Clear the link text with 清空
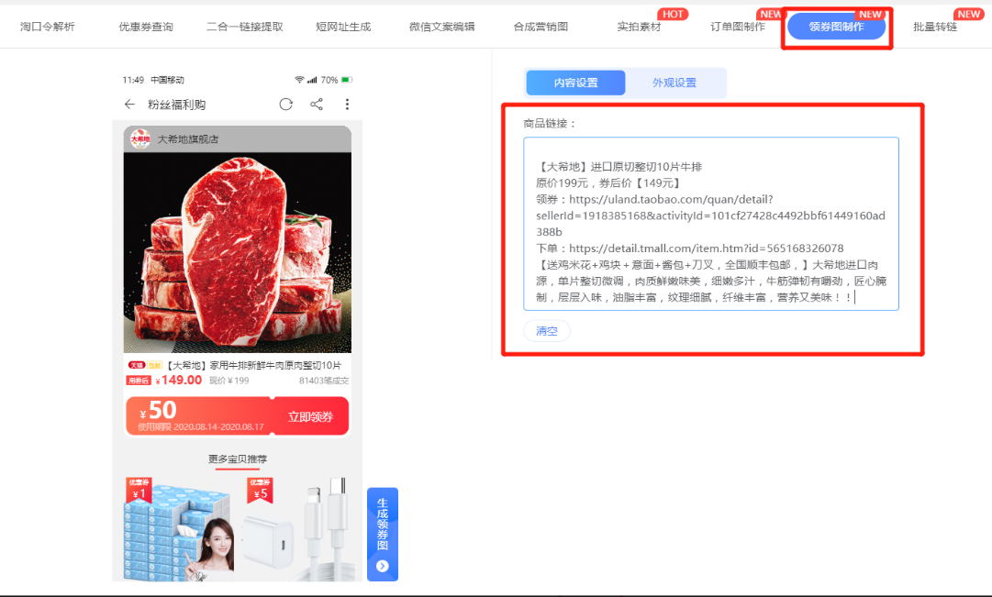 [x=547, y=331]
